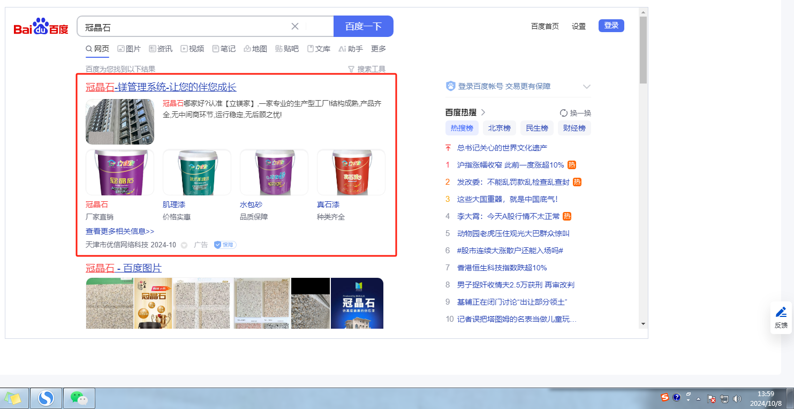Open Sogou browser from the taskbar
The height and width of the screenshot is (409, 794).
(47, 398)
